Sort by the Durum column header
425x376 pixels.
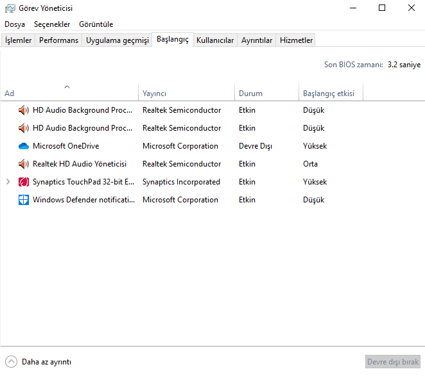[266, 94]
